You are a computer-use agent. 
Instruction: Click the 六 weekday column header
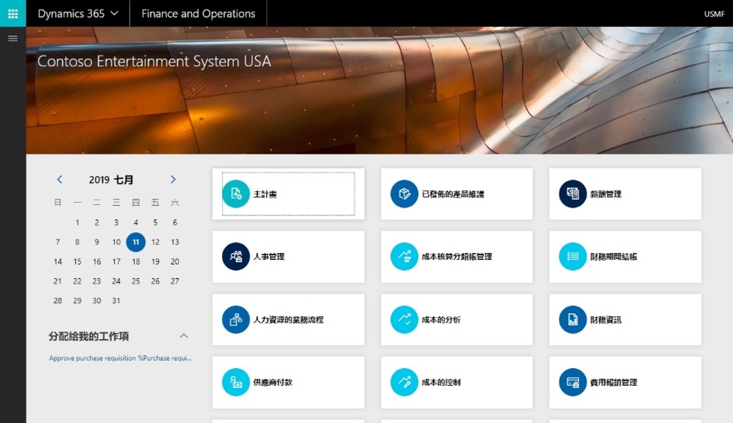pos(175,202)
